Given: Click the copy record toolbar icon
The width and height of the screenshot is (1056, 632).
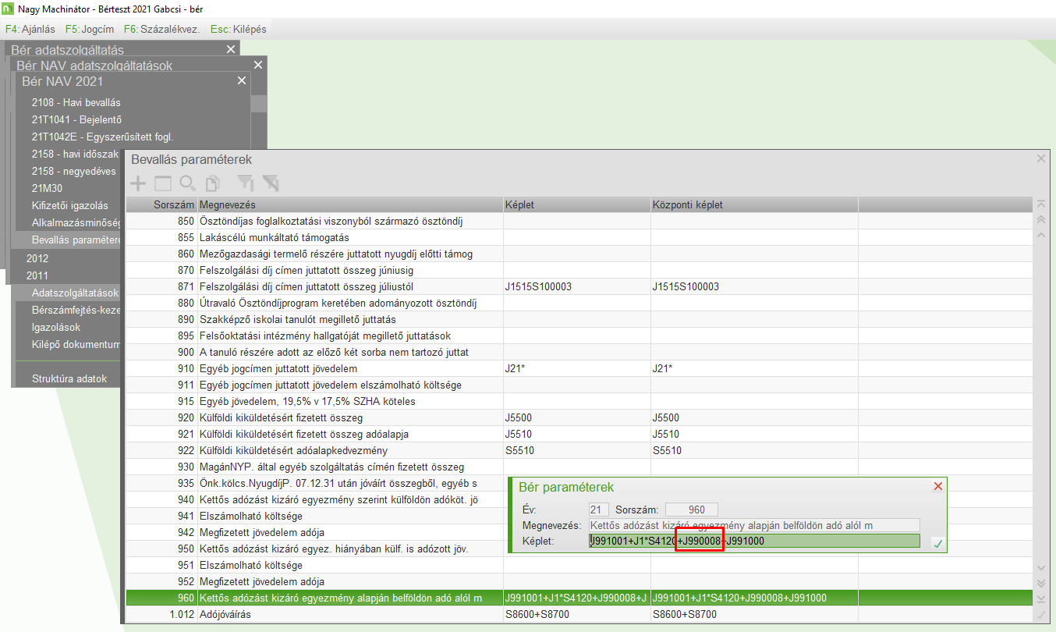Looking at the screenshot, I should tap(211, 183).
